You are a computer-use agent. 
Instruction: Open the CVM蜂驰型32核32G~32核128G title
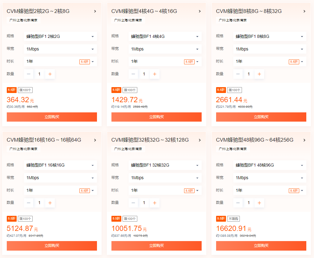[x=150, y=140]
